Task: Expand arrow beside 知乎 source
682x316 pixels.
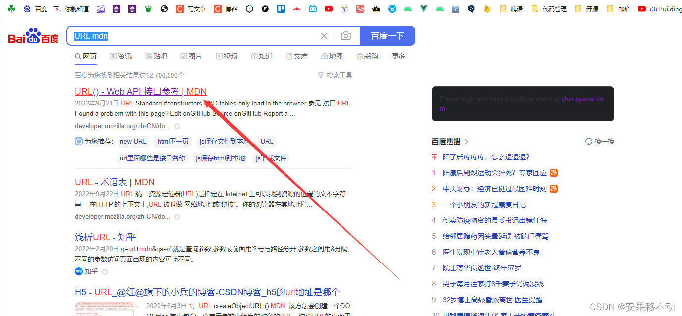Action: [105, 272]
